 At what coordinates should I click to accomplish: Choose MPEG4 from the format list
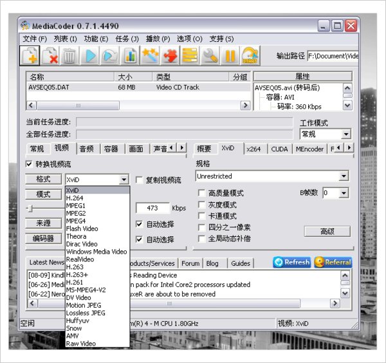coord(97,221)
